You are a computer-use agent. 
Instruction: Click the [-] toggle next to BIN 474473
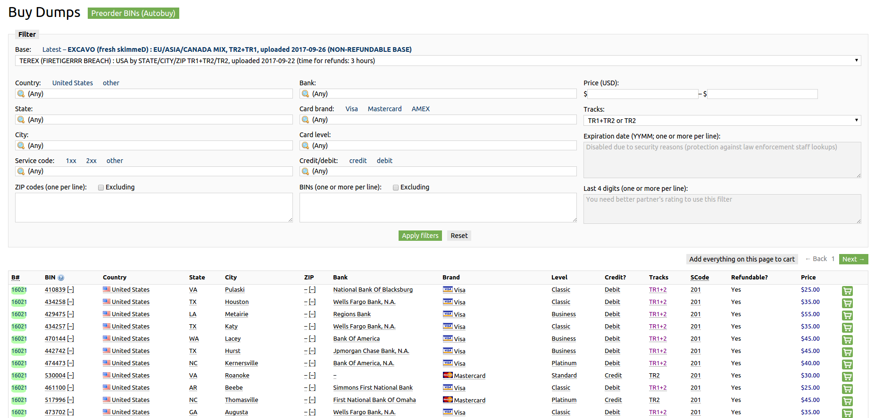click(x=71, y=363)
